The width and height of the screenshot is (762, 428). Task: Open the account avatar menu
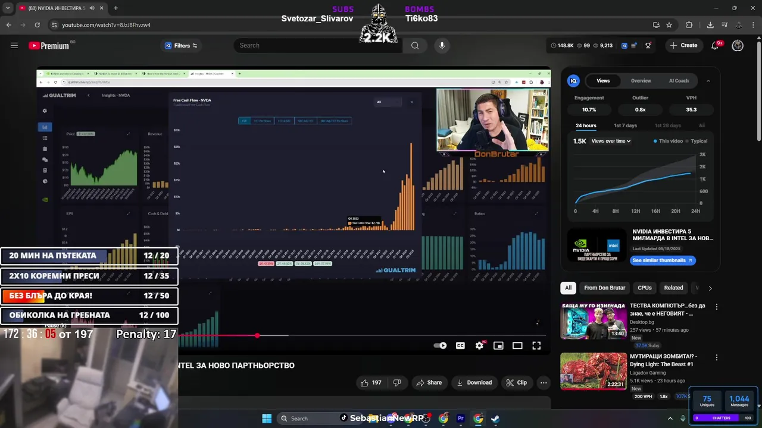point(738,46)
